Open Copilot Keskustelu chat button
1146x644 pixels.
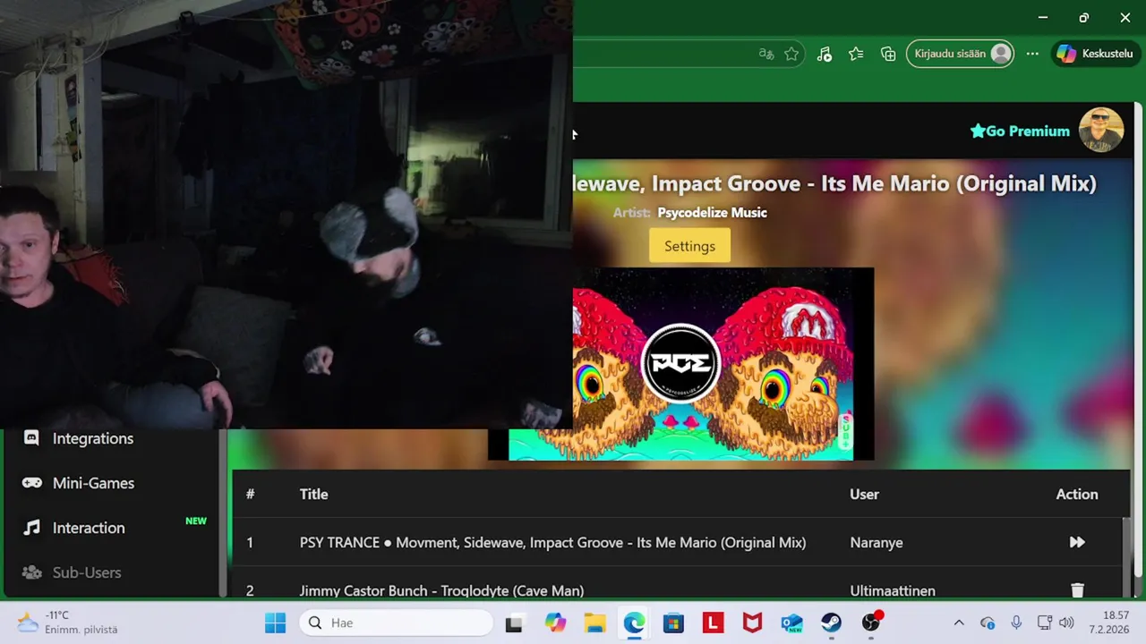(x=1095, y=54)
